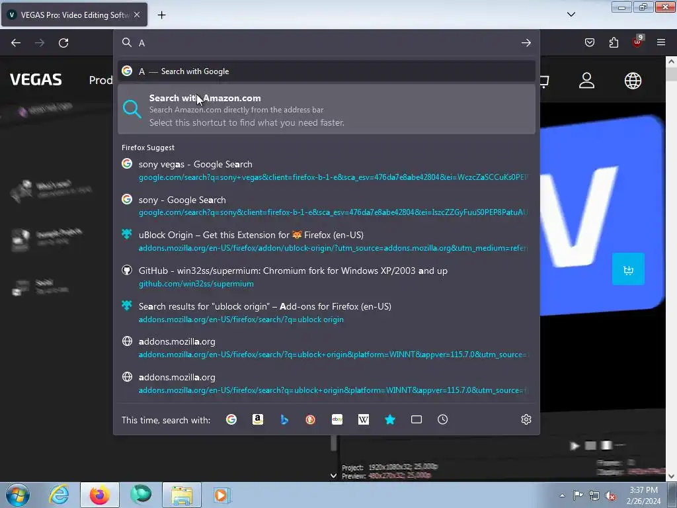Open Search results for "ublock origin" suggestion
Viewport: 677px width, 508px height.
[x=327, y=313]
